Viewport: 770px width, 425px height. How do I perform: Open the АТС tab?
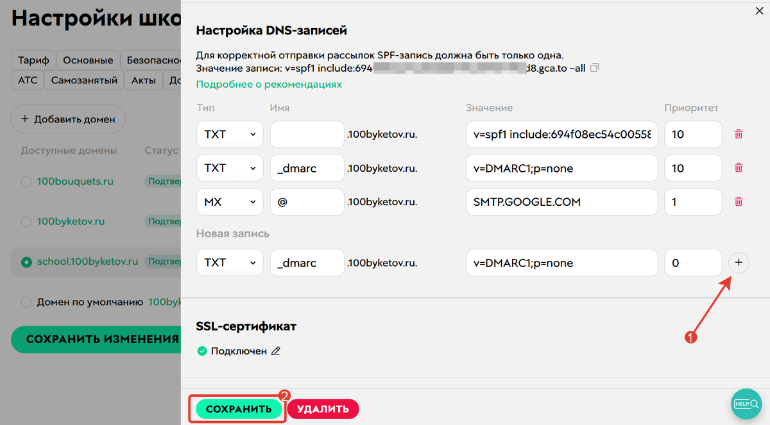click(x=28, y=80)
